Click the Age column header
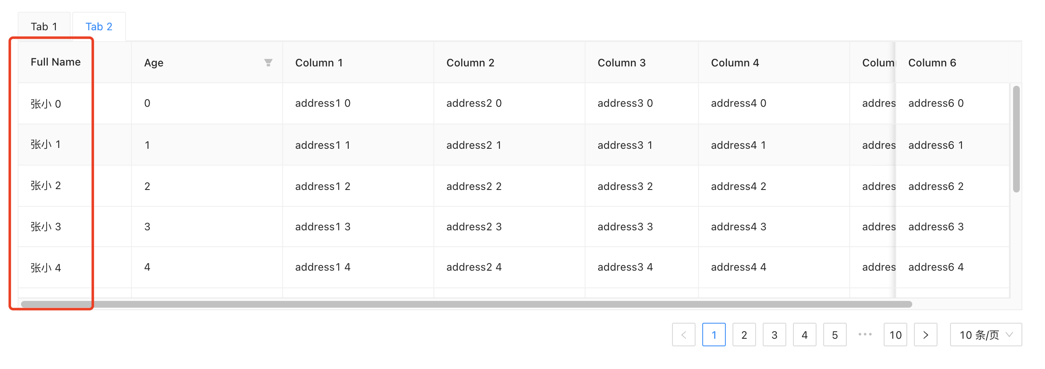Viewport: 1045px width, 369px height. click(154, 62)
